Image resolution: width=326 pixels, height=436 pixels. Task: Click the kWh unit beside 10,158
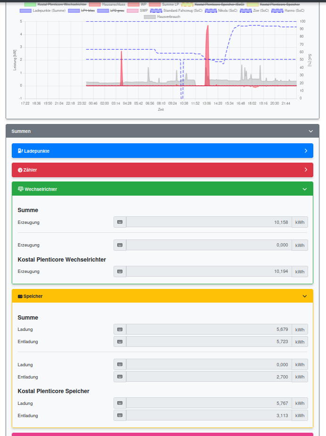[x=300, y=222]
